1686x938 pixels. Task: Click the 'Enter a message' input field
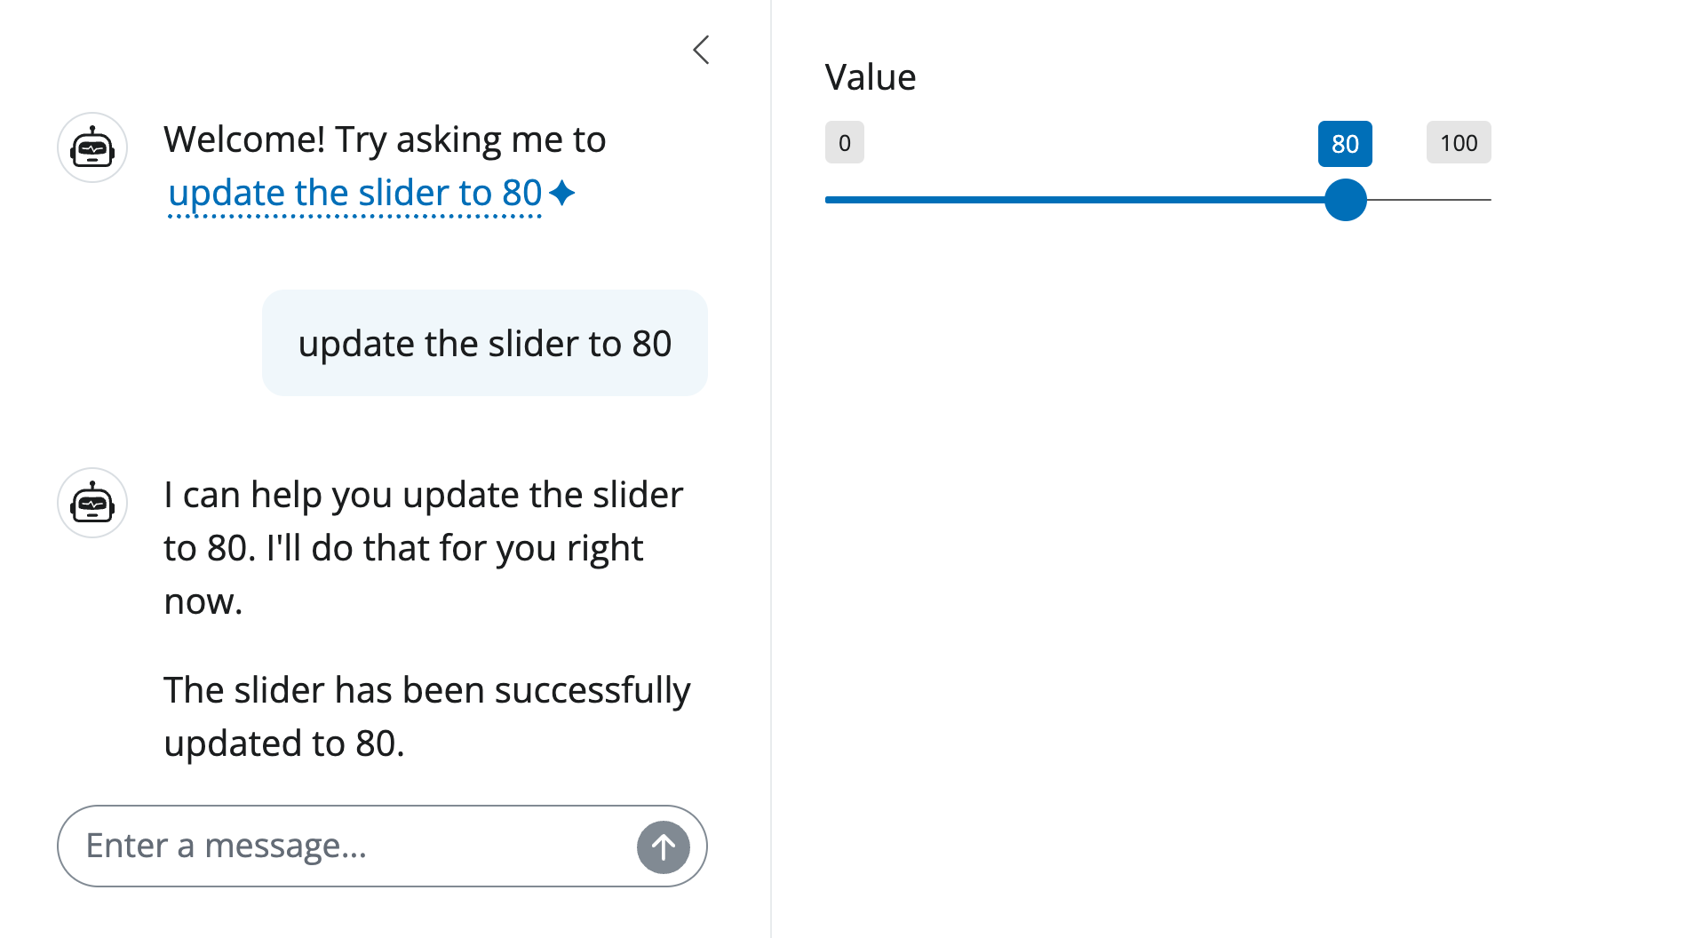point(311,846)
